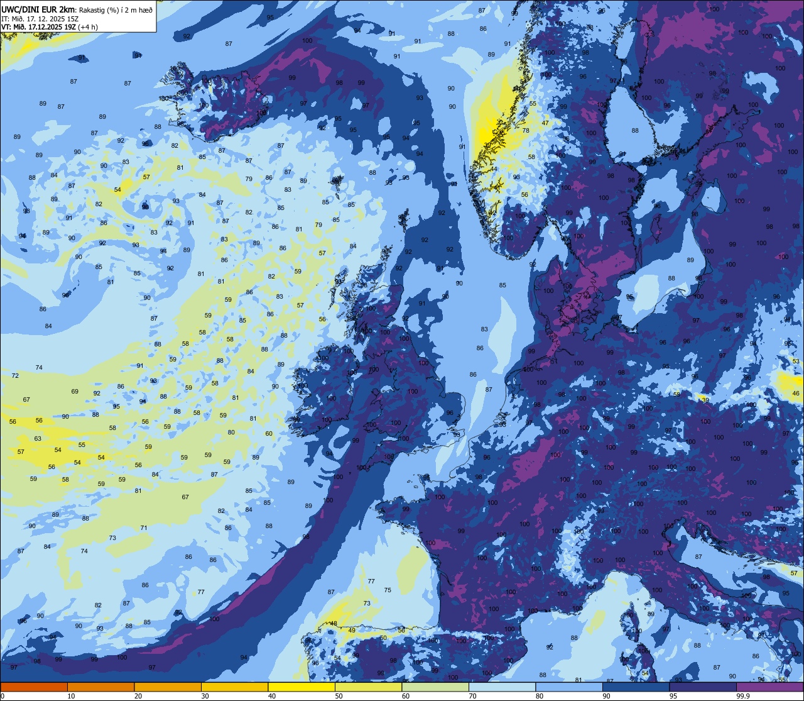Click the humidity value '69' over the Atlantic
Viewport: 804px width, 701px height.
coord(75,392)
